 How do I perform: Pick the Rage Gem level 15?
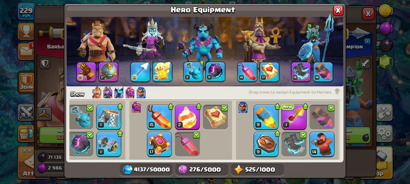point(159,117)
